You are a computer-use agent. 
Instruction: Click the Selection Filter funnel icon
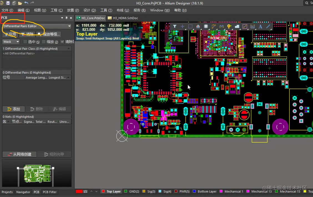point(175,26)
